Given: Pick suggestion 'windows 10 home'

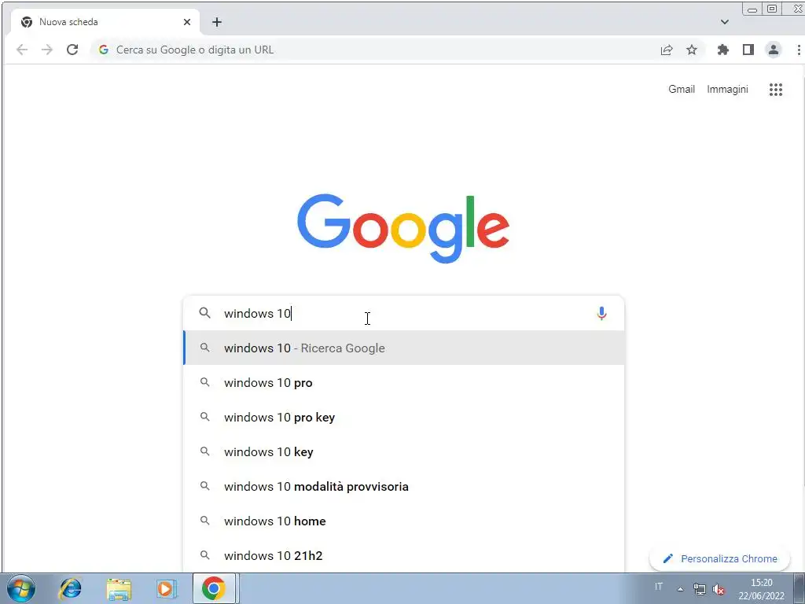Looking at the screenshot, I should coord(404,521).
